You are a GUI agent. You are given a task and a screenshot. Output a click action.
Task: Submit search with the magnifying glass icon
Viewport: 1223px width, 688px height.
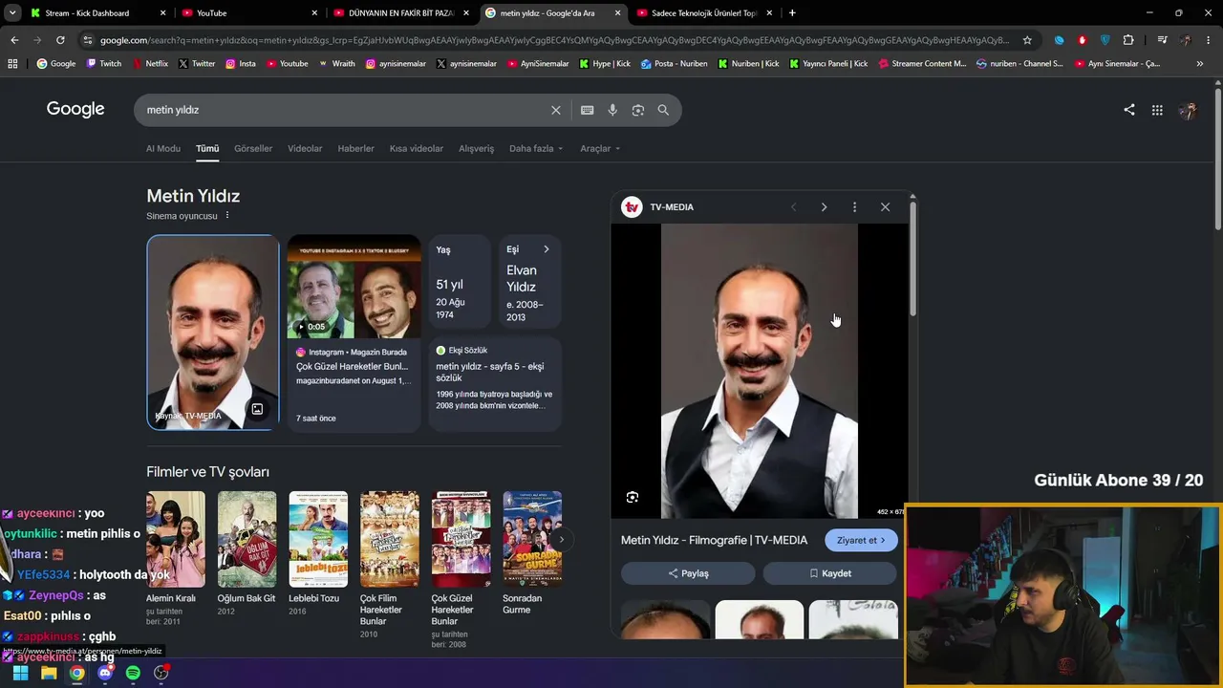(x=663, y=110)
